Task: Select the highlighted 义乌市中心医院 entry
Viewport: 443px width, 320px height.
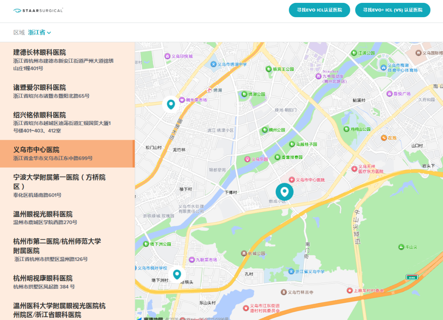Action: tap(67, 154)
